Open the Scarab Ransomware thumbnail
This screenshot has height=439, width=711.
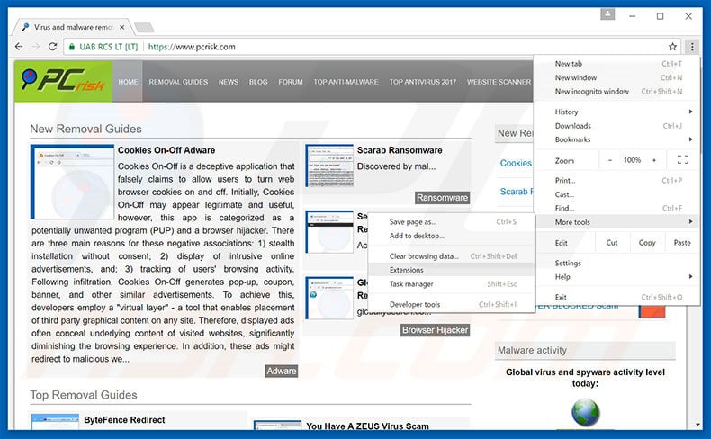[x=329, y=166]
